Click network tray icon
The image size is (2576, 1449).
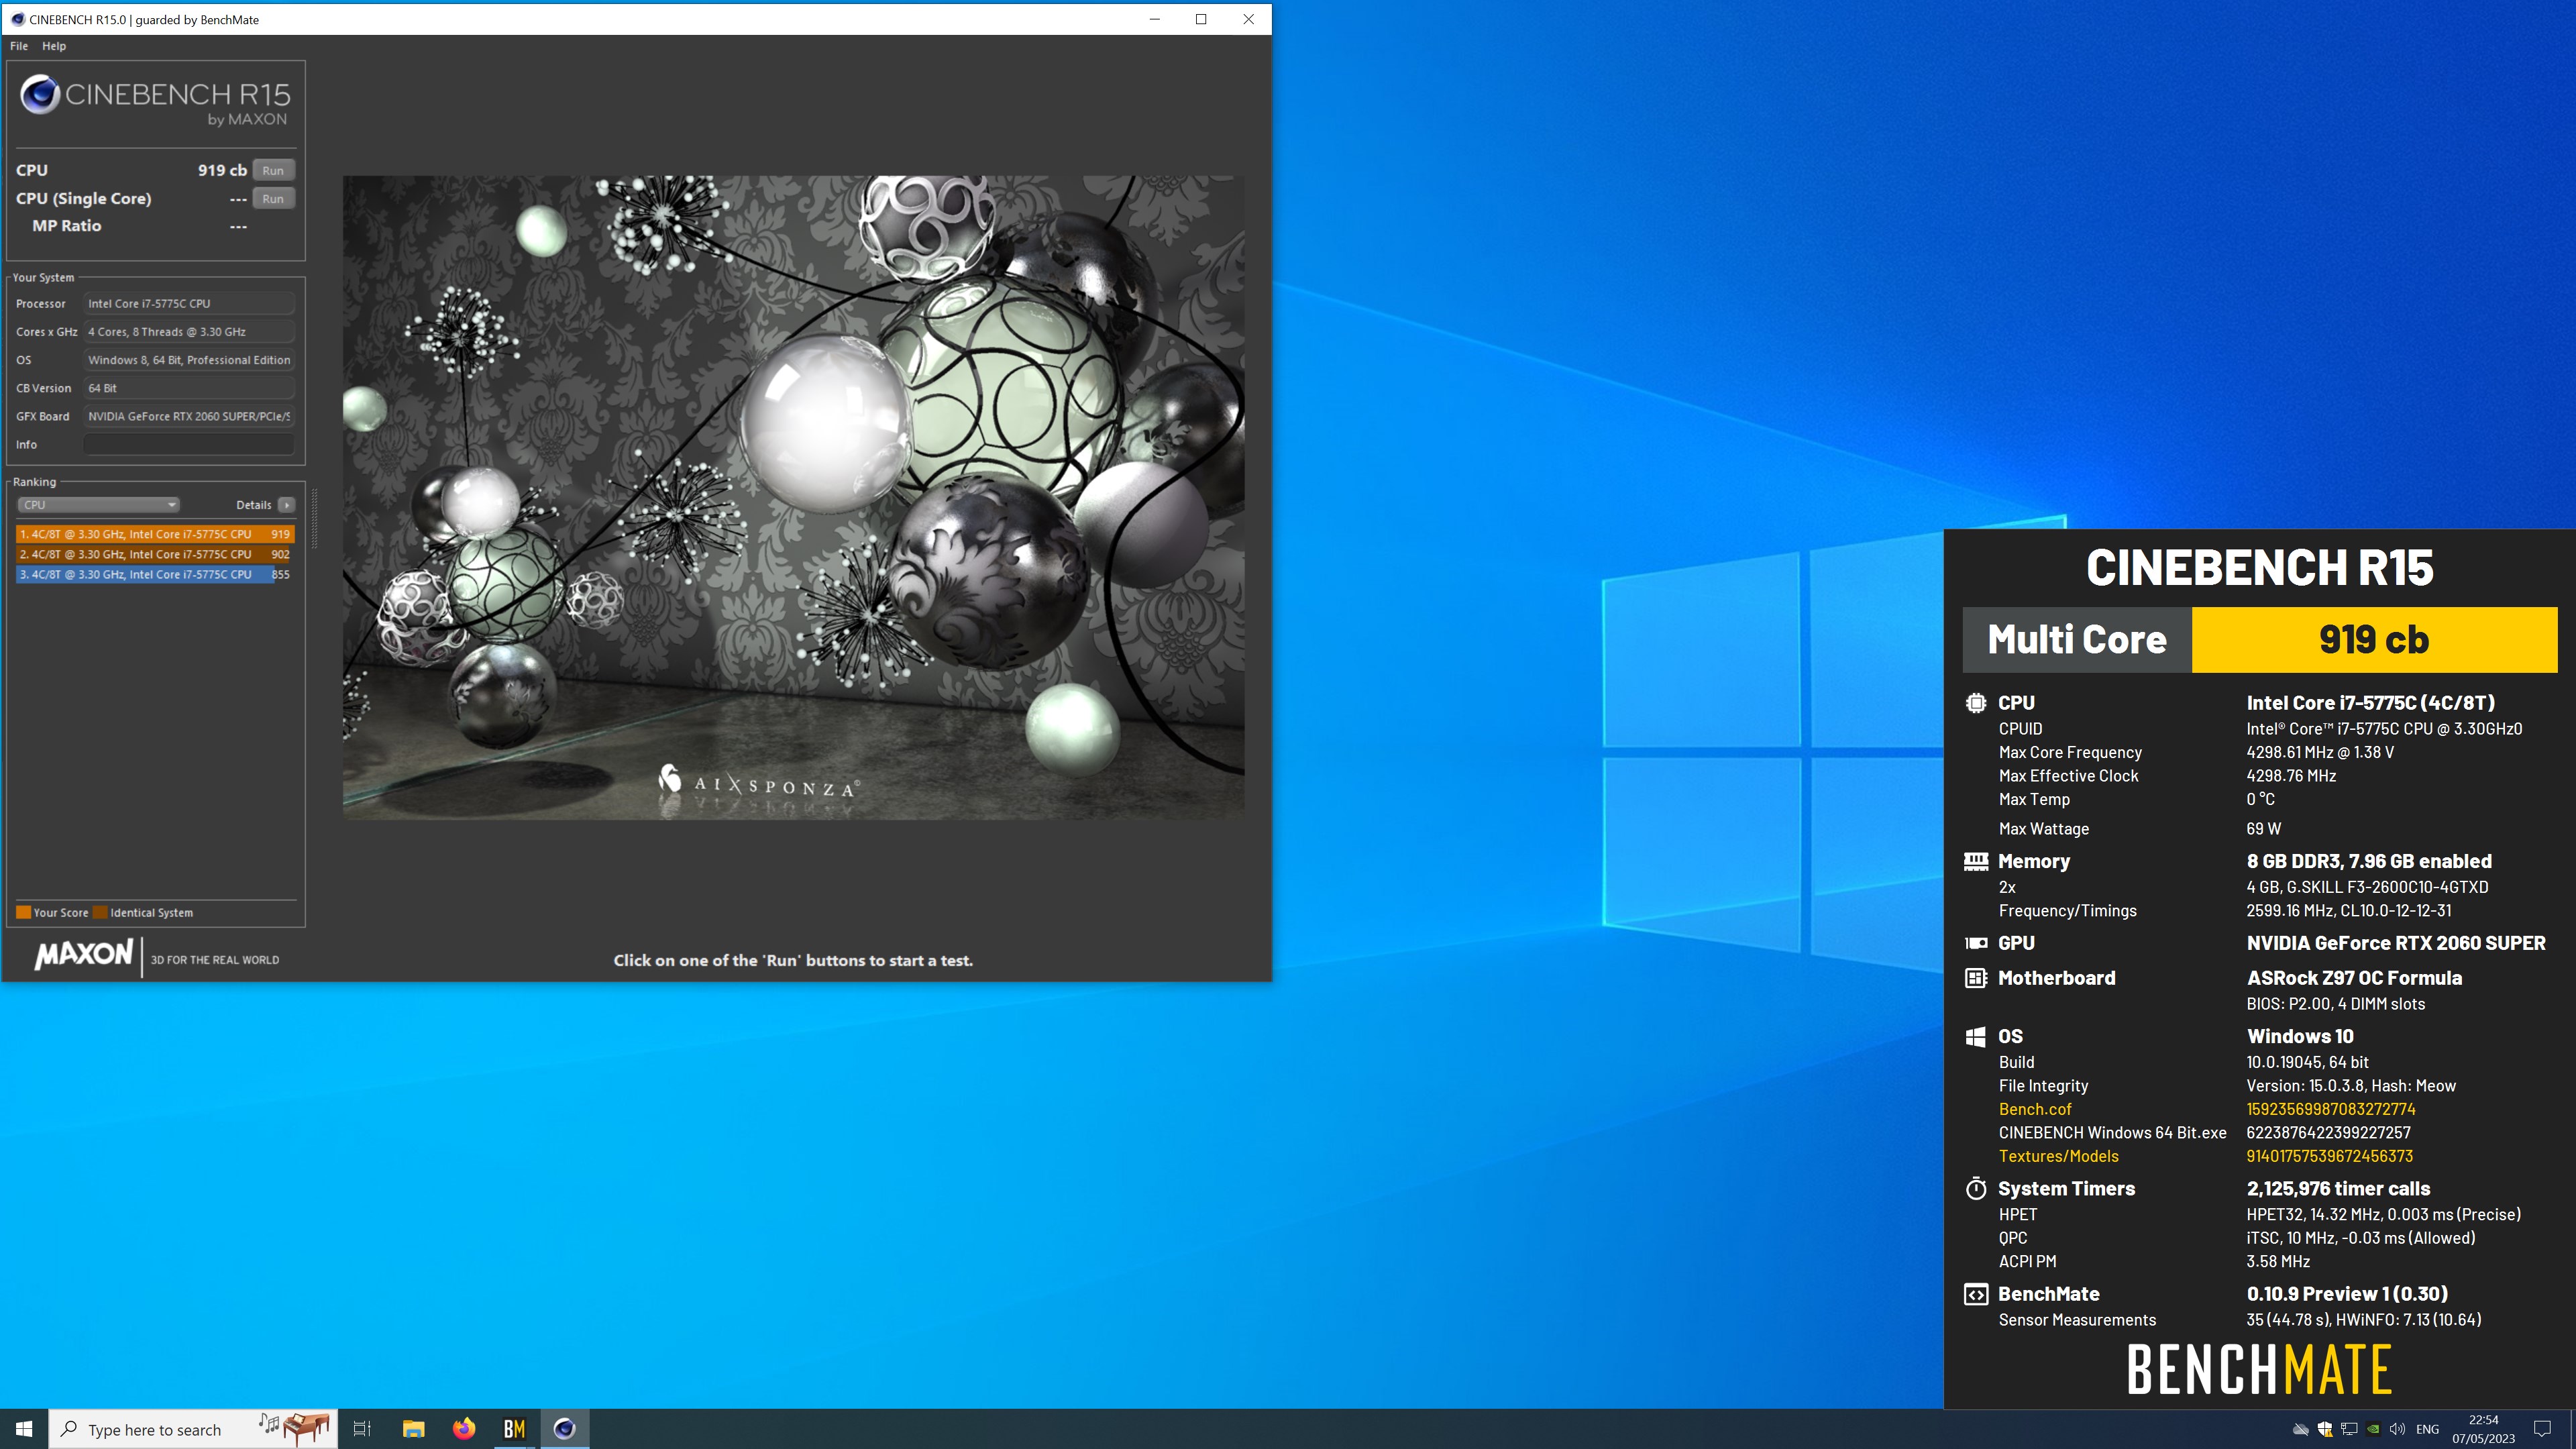coord(2349,1429)
